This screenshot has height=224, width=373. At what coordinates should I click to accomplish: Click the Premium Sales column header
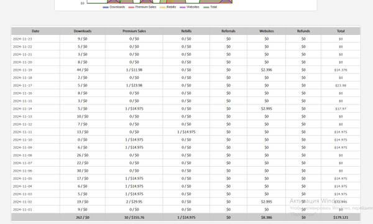(134, 31)
